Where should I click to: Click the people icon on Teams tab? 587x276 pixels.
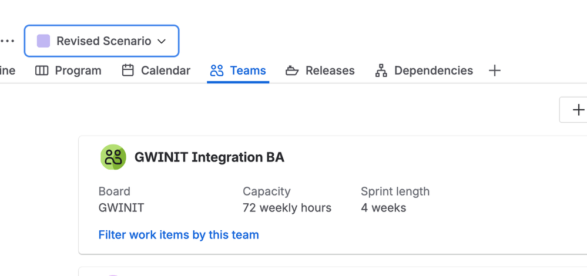217,70
